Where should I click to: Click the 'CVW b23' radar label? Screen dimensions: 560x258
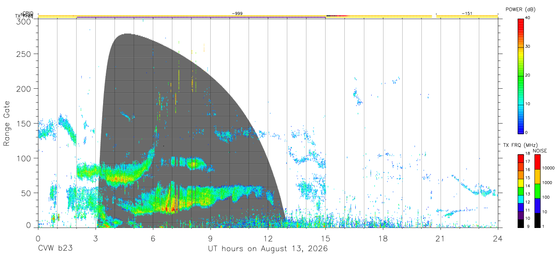point(55,249)
